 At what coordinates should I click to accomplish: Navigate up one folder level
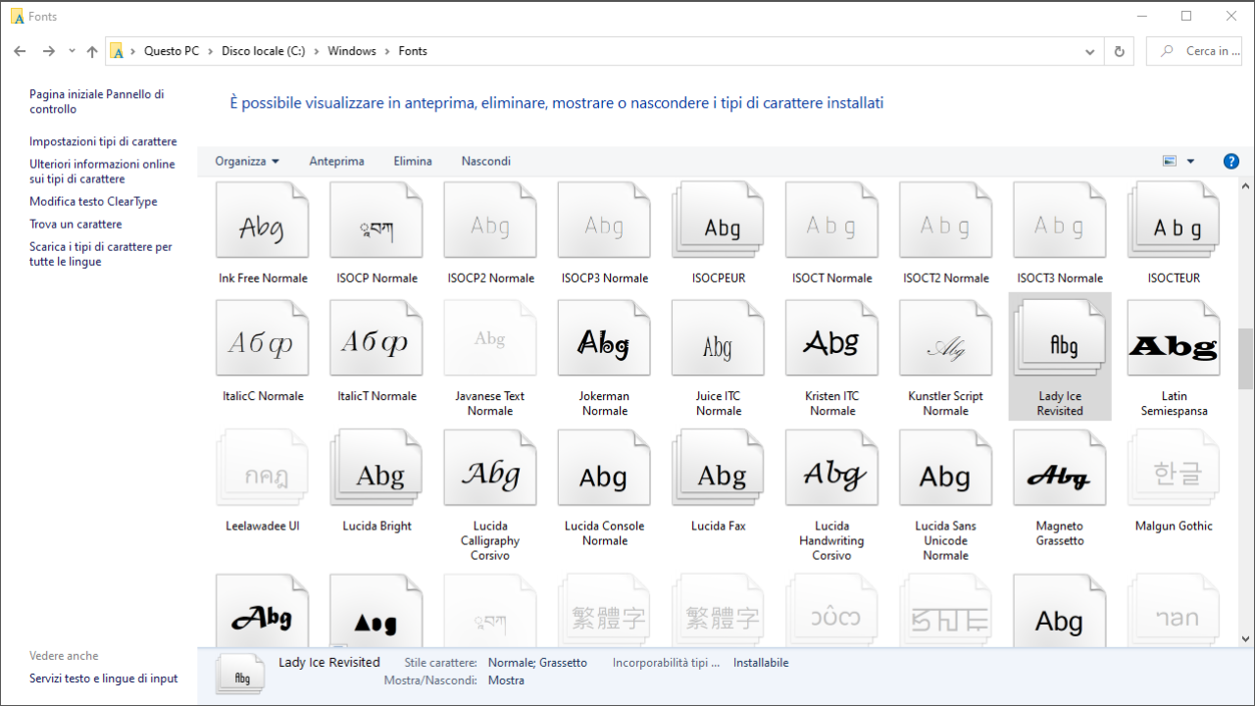(x=92, y=51)
